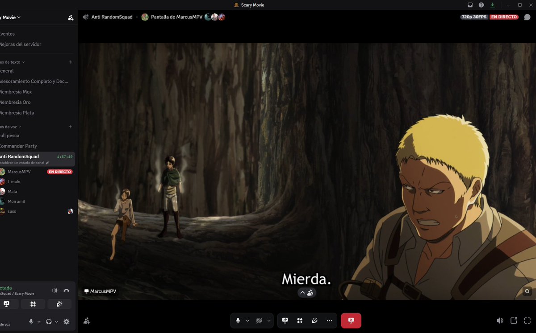Collapse the text channels category
Viewport: 536px width, 333px height.
(x=13, y=62)
